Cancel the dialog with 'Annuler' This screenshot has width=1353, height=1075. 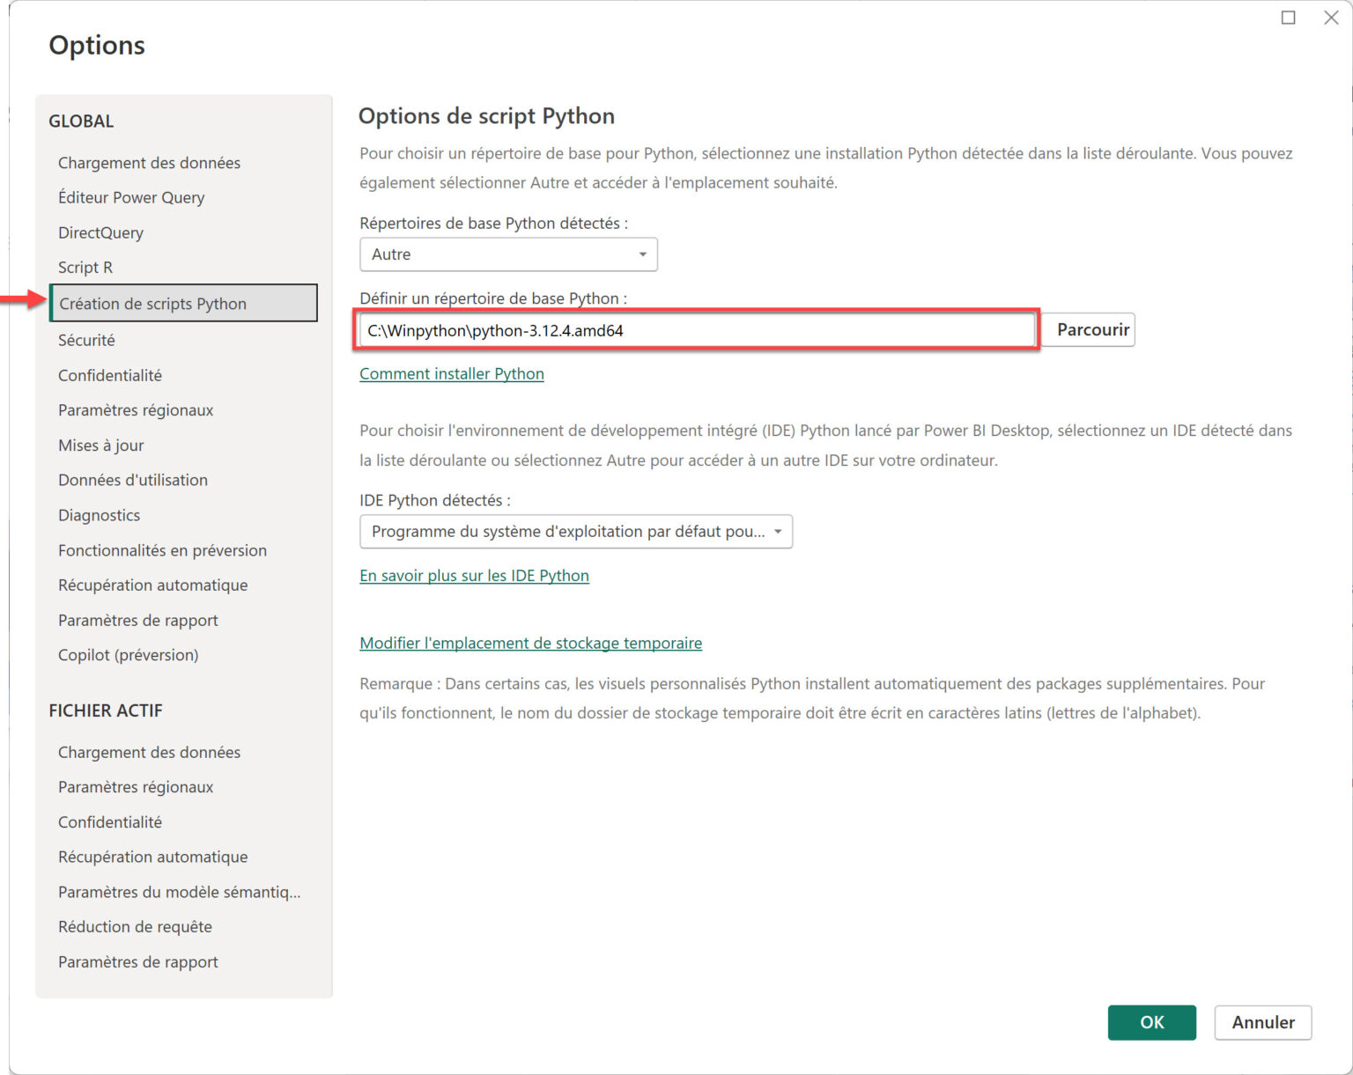click(x=1263, y=1022)
